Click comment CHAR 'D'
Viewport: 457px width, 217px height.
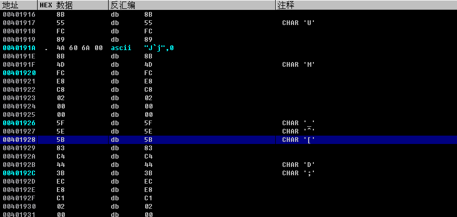coord(299,164)
